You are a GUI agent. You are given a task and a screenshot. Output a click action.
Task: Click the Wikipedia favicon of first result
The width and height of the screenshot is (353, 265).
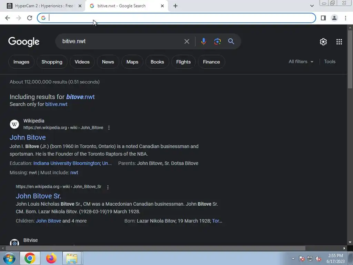pyautogui.click(x=14, y=124)
